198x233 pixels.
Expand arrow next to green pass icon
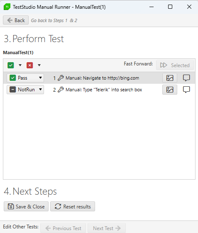click(20, 65)
